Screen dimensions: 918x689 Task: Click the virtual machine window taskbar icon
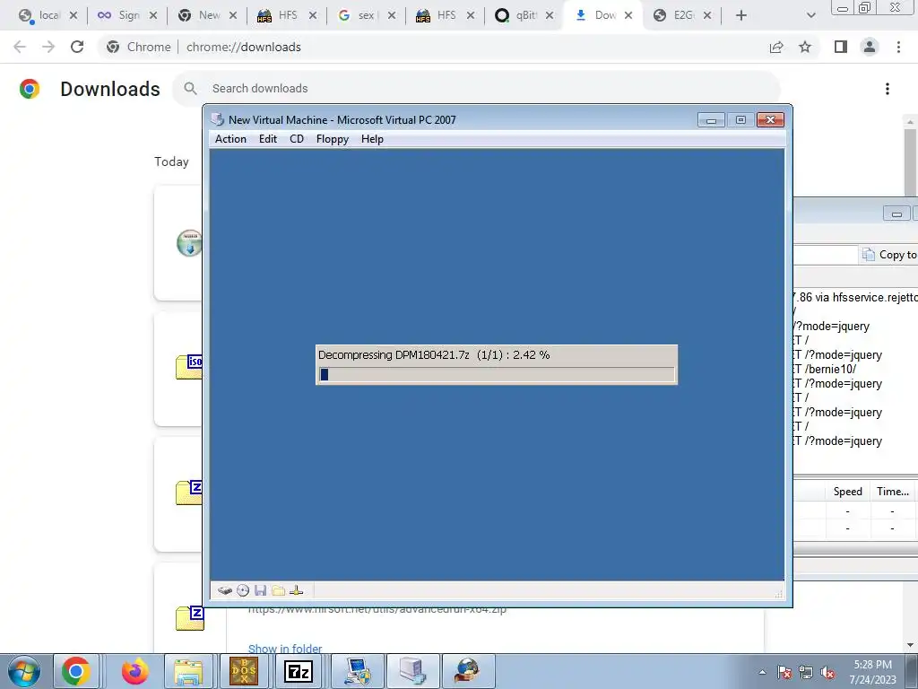point(412,671)
